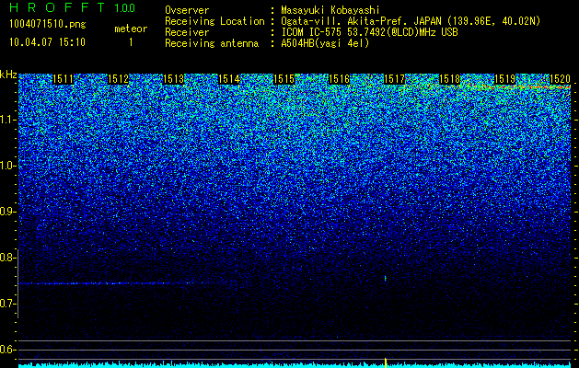Click the observer name Masayuki Kobayashi
The height and width of the screenshot is (368, 579).
pyautogui.click(x=330, y=11)
